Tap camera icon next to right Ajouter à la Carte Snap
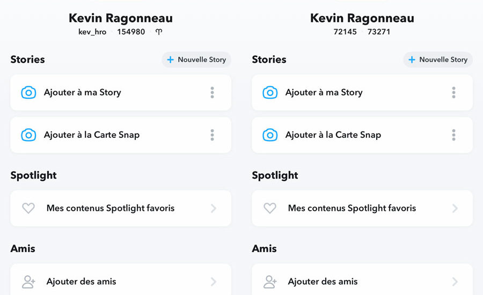The height and width of the screenshot is (295, 483). click(x=270, y=135)
